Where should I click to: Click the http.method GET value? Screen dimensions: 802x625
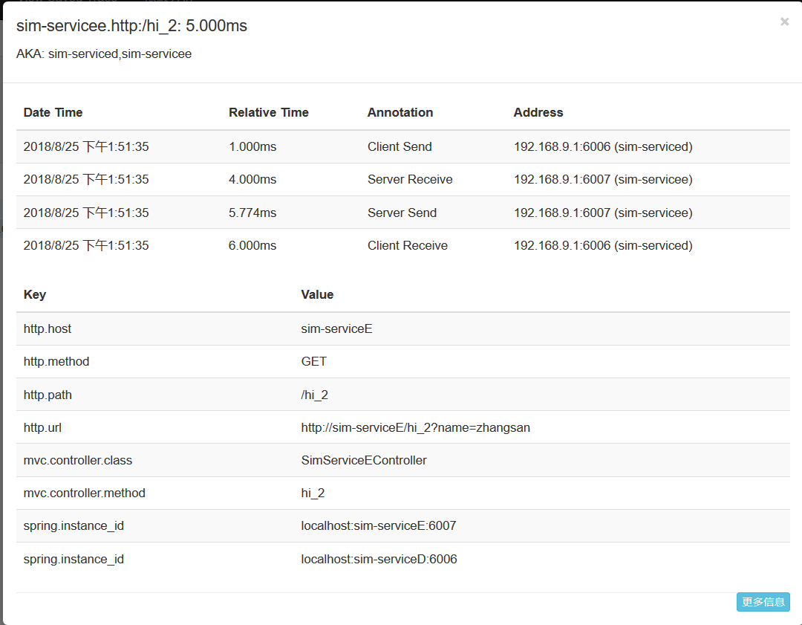(x=313, y=362)
